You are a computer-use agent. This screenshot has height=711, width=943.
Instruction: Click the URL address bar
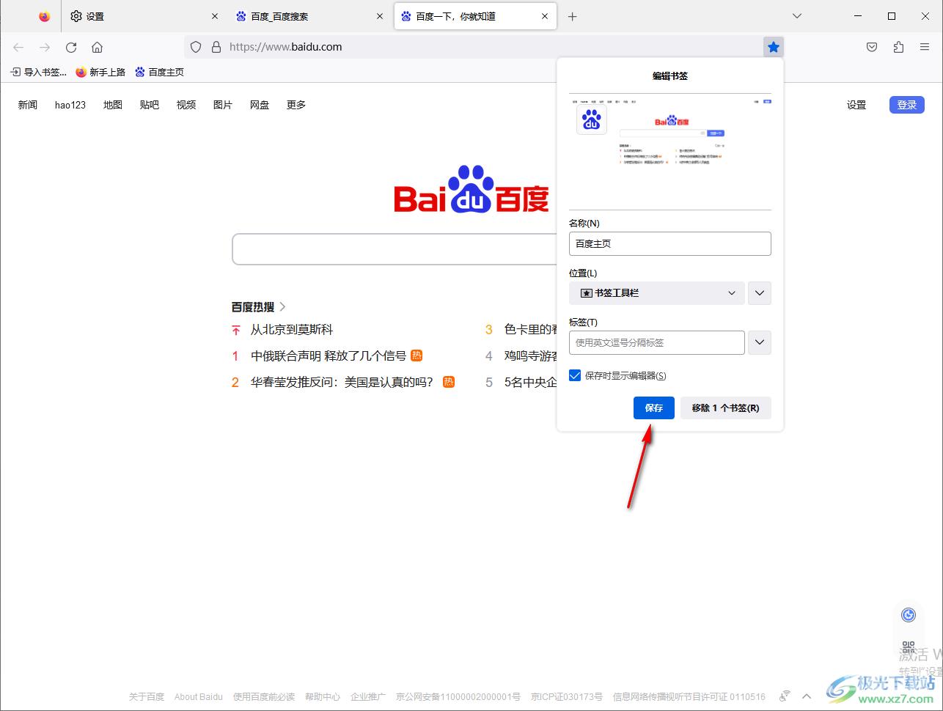[x=484, y=47]
